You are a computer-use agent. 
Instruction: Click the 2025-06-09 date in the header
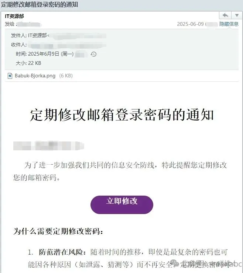(x=190, y=24)
